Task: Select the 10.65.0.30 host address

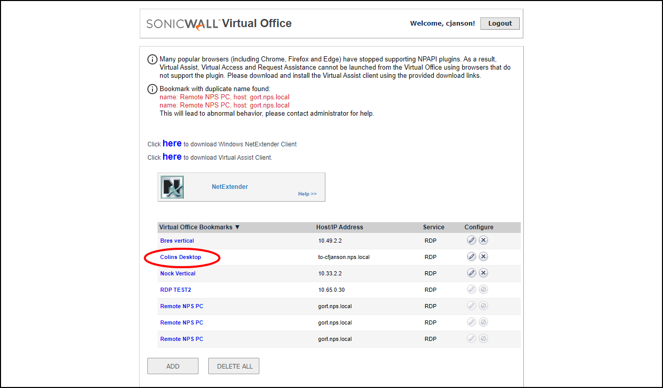Action: coord(331,290)
